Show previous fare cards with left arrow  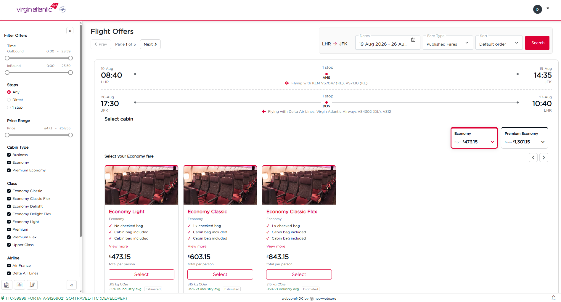click(533, 158)
